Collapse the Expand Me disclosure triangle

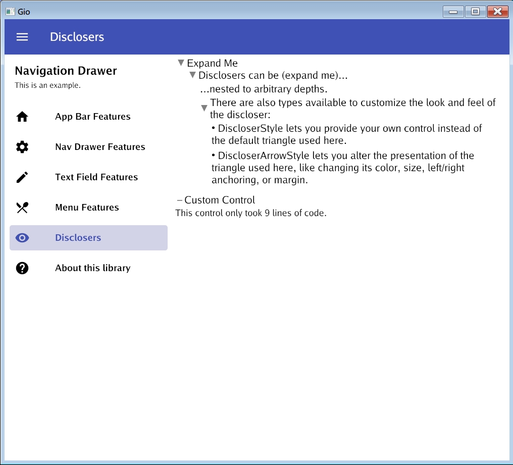tap(181, 63)
